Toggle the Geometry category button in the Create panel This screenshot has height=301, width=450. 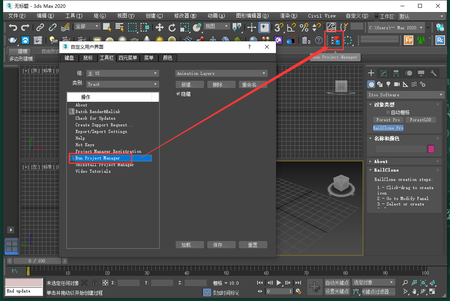point(371,84)
